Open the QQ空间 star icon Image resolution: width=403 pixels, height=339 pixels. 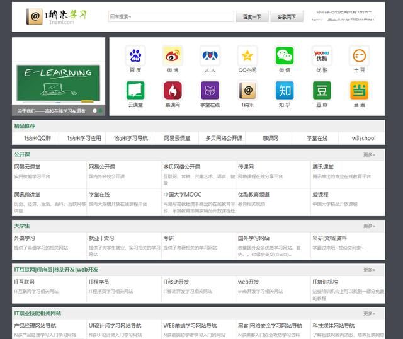(x=247, y=55)
